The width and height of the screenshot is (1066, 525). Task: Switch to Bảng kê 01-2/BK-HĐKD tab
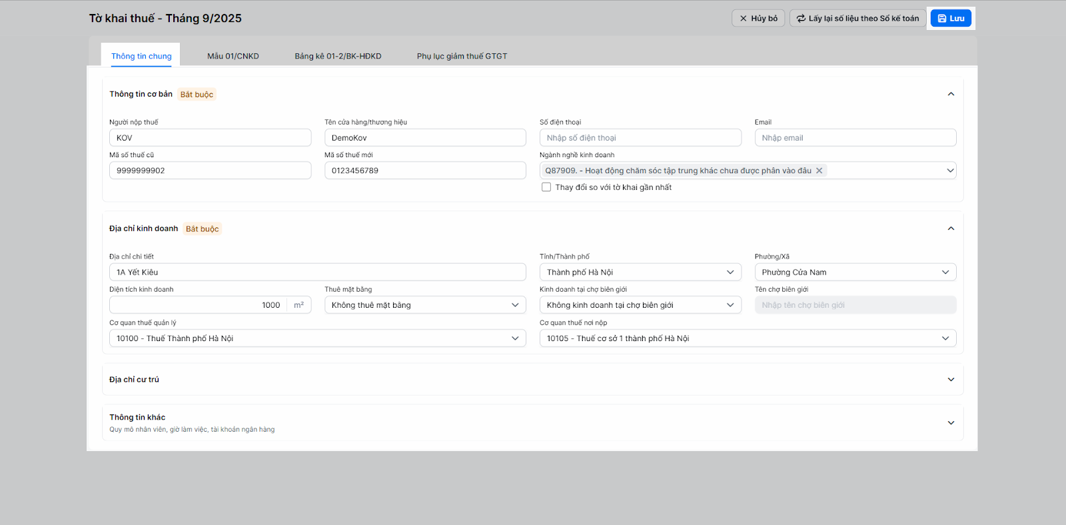pyautogui.click(x=338, y=56)
